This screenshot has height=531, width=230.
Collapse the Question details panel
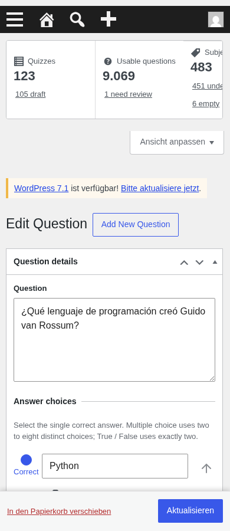(215, 262)
